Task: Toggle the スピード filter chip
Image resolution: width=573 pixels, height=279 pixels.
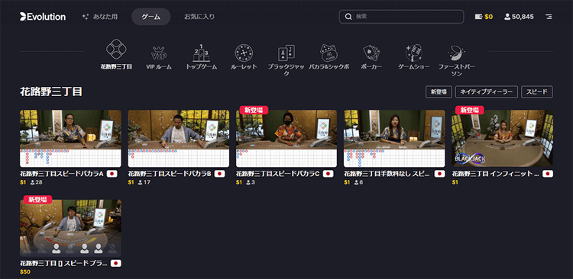Action: pos(537,92)
